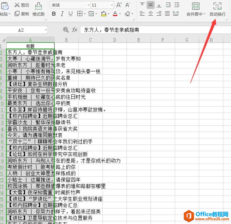231x224 pixels.
Task: Select column C header
Action: (90, 40)
